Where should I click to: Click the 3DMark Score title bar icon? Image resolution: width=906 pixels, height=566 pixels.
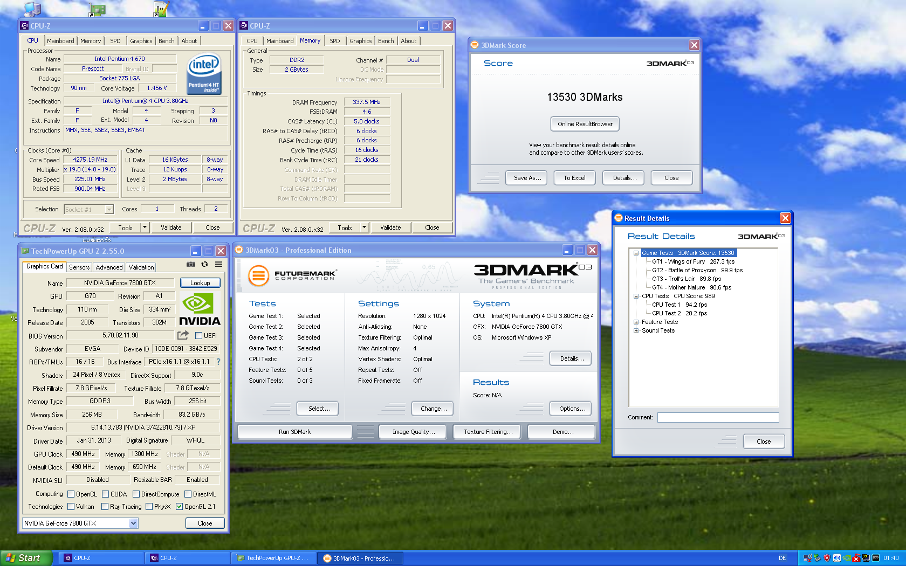click(x=475, y=45)
